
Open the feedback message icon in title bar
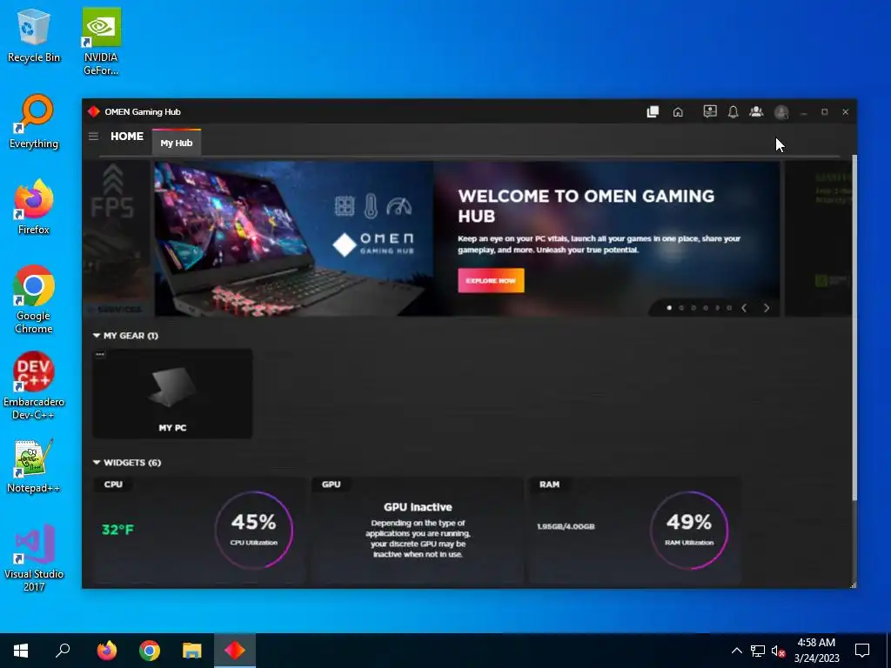point(710,111)
